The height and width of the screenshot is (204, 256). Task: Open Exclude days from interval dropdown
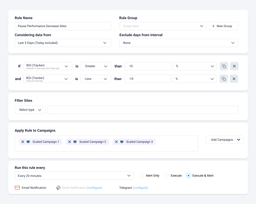click(x=179, y=43)
